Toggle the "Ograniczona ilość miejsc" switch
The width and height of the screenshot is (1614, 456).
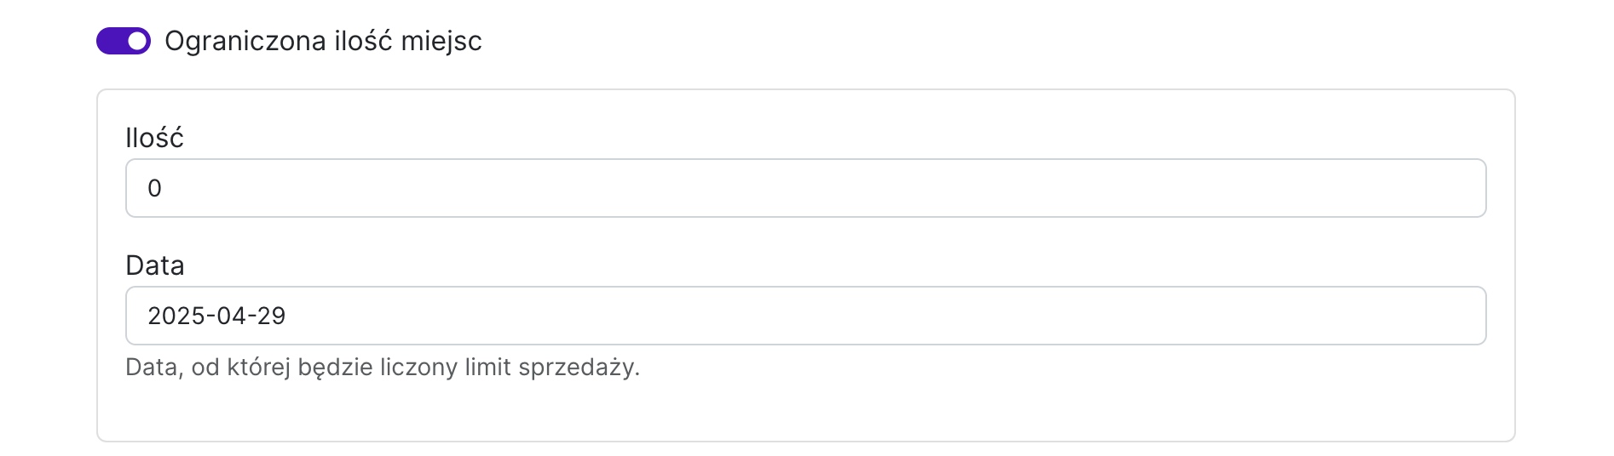click(124, 41)
